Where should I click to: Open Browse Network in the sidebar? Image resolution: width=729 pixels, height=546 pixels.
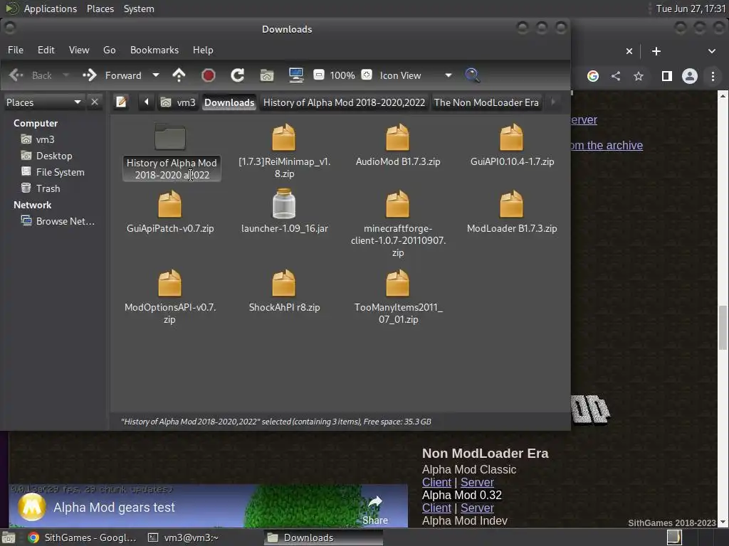pos(58,221)
